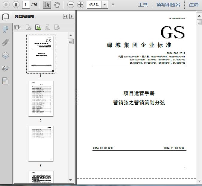Open the Bookmarks sidebar panel
This screenshot has height=186, width=202.
click(x=5, y=29)
